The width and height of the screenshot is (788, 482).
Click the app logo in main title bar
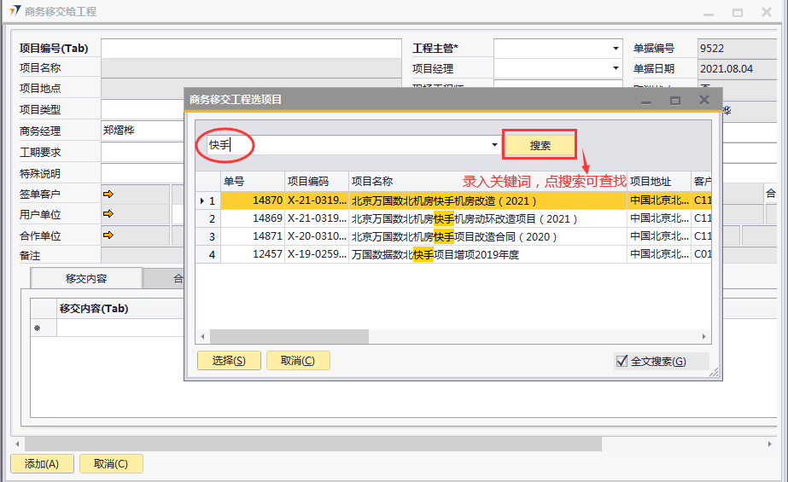[15, 12]
